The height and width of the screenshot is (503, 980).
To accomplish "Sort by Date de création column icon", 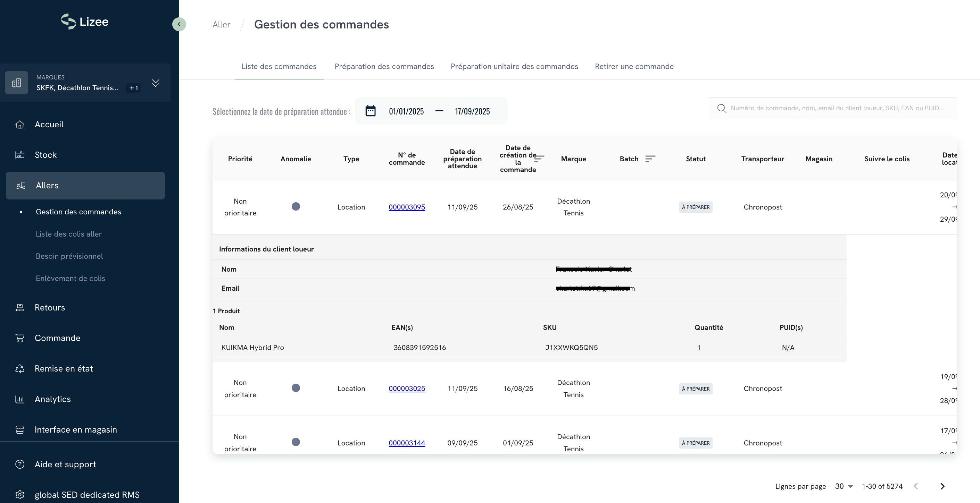I will [539, 159].
